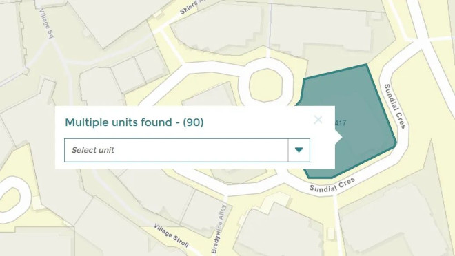Select the Sundial Cres label along bottom road
The image size is (455, 256).
pyautogui.click(x=332, y=185)
